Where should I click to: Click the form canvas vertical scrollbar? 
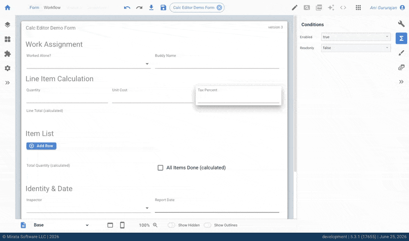click(x=295, y=94)
